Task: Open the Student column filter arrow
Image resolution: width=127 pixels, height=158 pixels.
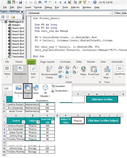Action: (x=23, y=122)
